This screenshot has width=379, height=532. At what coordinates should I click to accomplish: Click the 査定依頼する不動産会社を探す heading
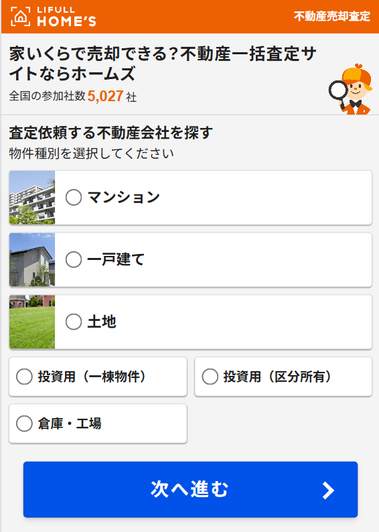(x=111, y=133)
